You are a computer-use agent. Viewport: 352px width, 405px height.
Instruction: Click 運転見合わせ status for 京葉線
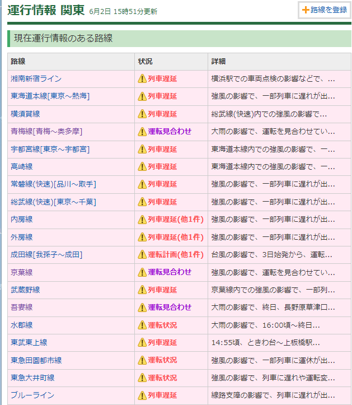pos(170,272)
